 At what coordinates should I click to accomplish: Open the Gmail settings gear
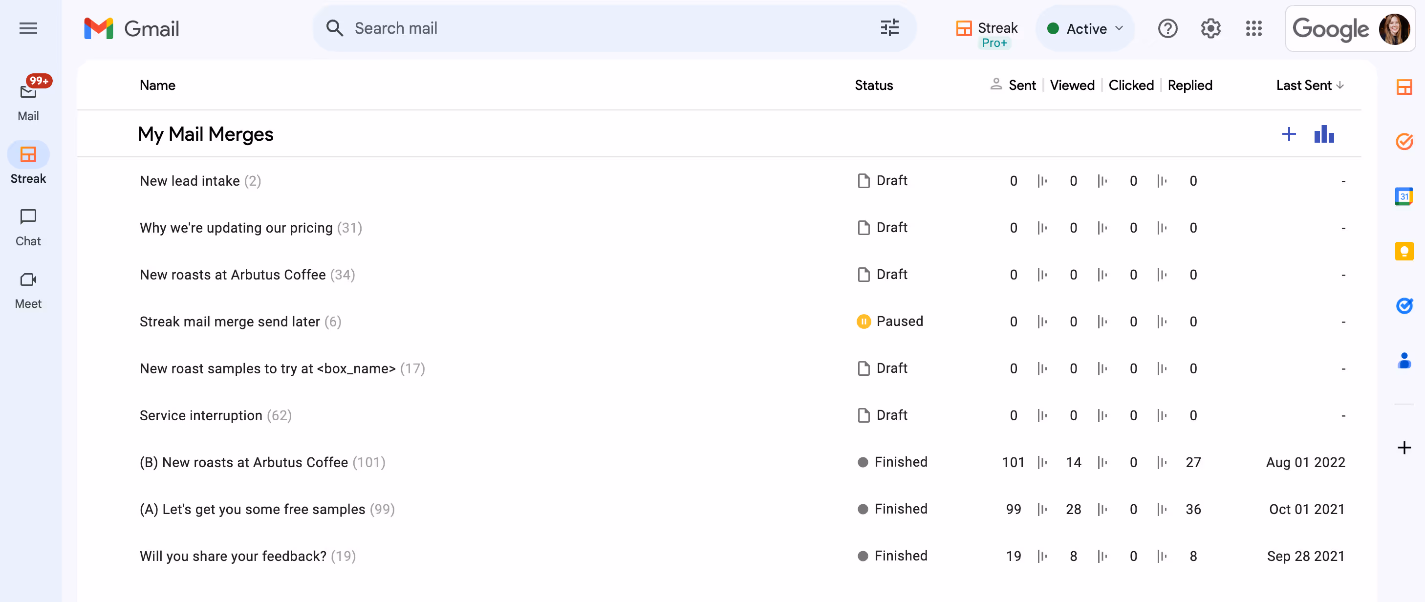pos(1210,28)
